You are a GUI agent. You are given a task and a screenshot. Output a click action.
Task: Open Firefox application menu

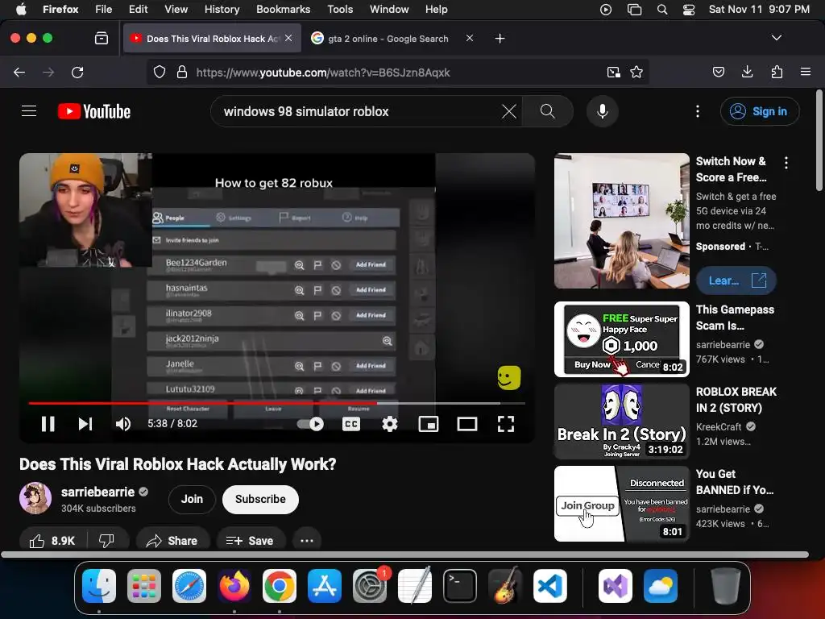tap(806, 72)
